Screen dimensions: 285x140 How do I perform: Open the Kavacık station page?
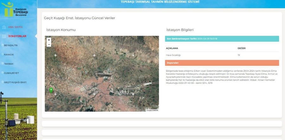click(x=9, y=54)
